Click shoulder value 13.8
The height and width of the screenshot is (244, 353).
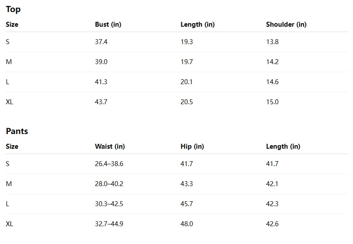[272, 42]
